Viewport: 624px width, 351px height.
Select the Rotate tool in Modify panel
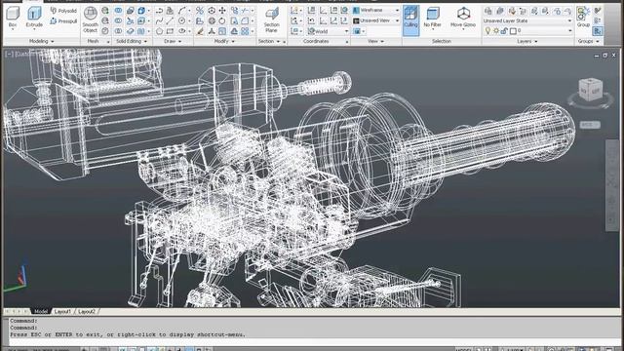click(x=222, y=20)
